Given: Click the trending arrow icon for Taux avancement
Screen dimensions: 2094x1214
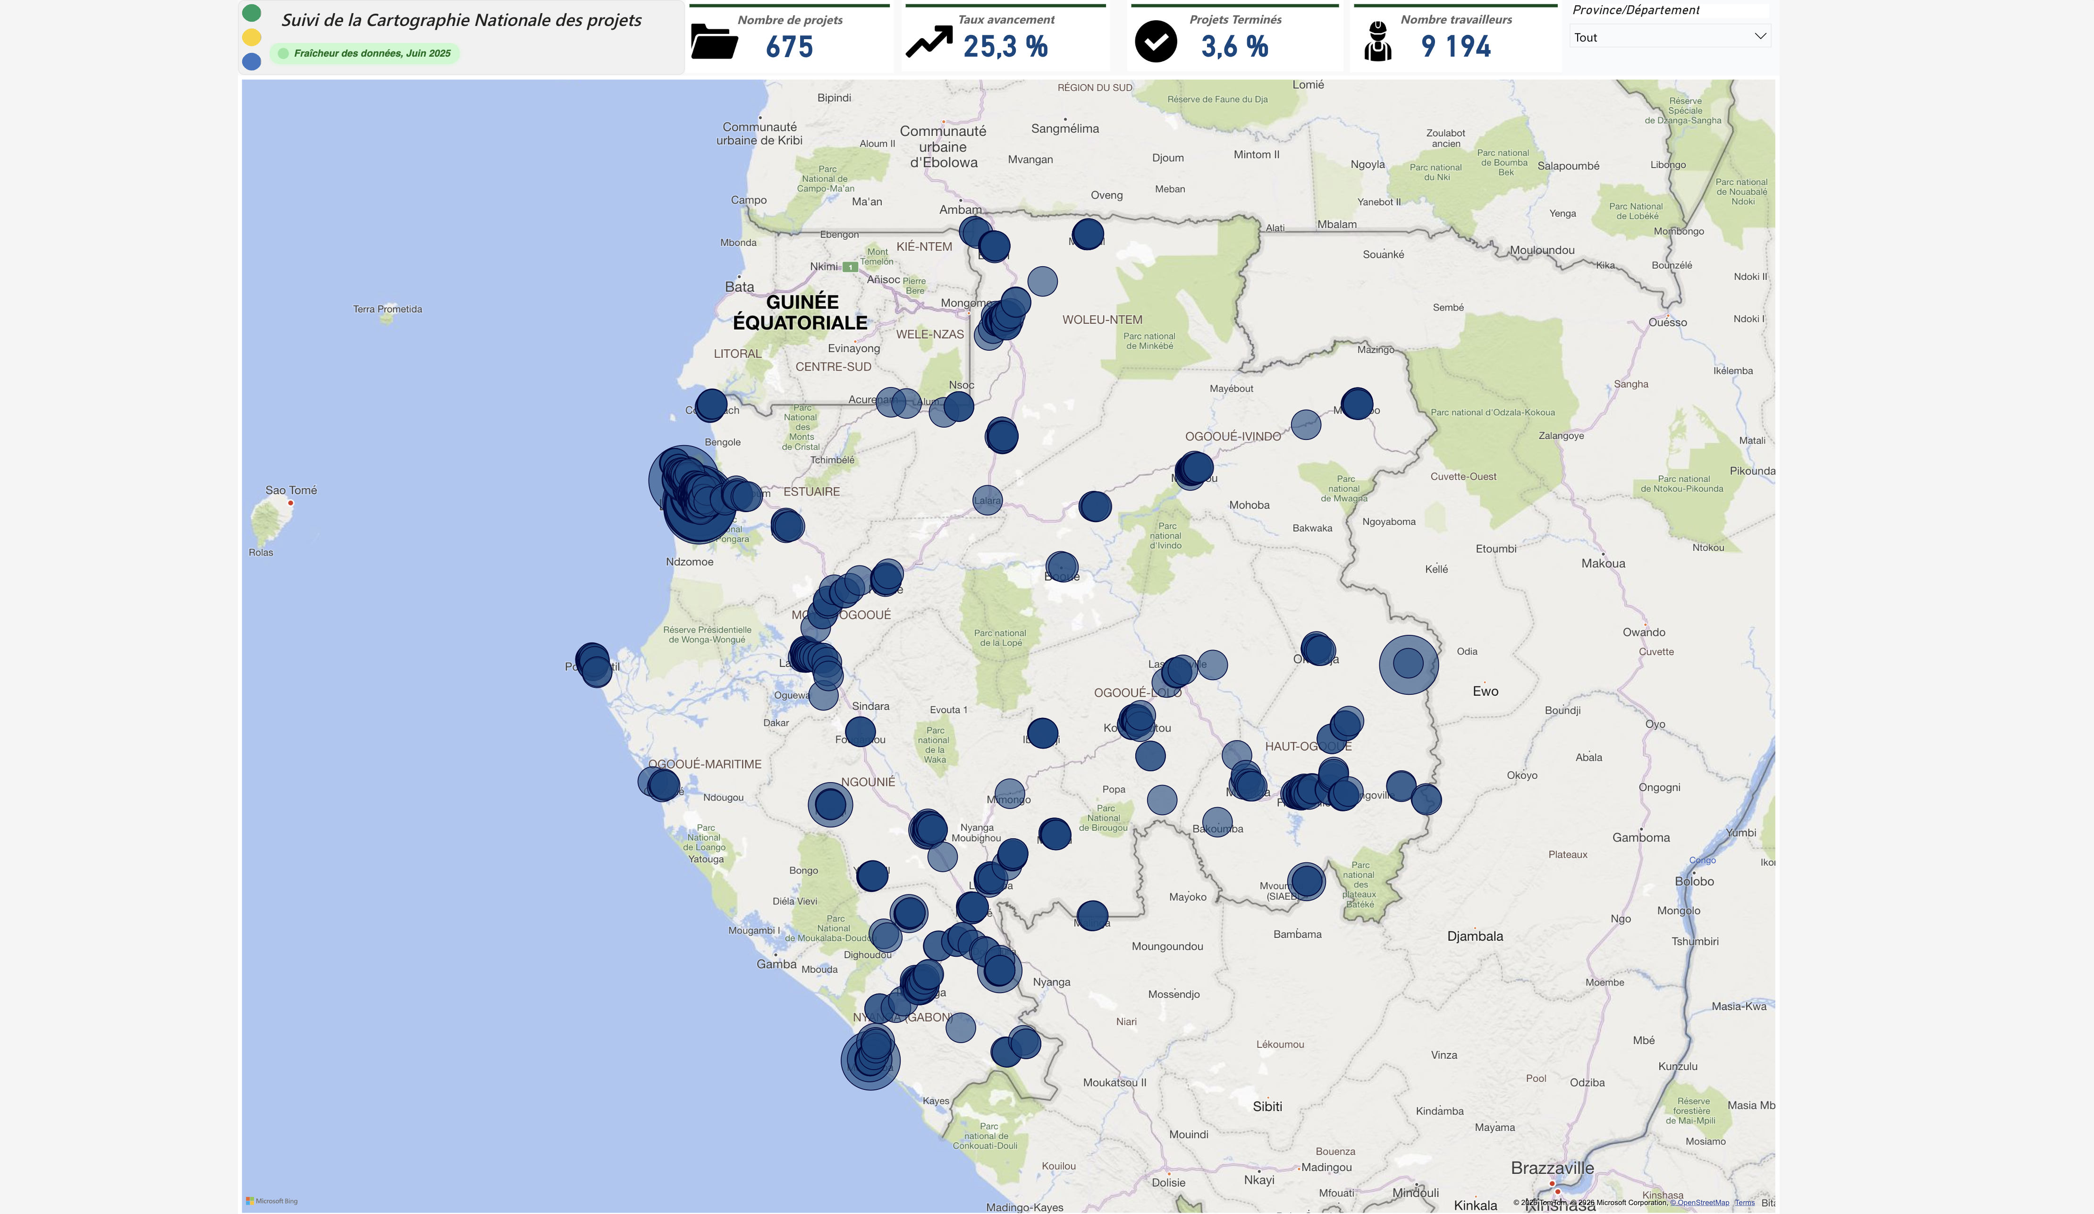Looking at the screenshot, I should point(929,42).
